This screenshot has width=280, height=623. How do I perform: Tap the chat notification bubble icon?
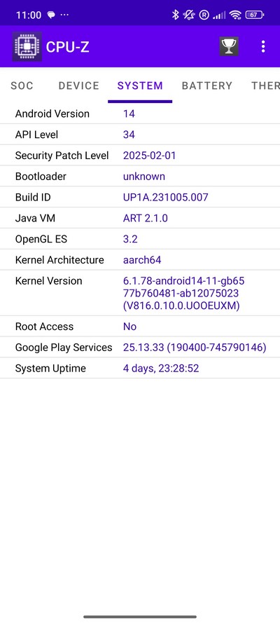51,15
